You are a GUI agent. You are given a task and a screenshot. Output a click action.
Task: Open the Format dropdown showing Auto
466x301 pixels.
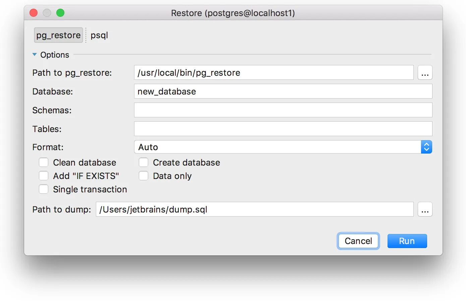point(277,147)
